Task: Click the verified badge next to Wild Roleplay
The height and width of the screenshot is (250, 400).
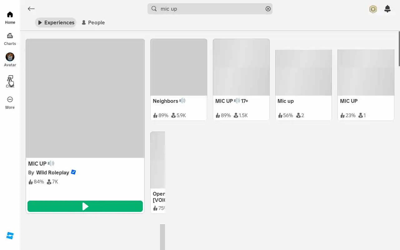Action: click(x=73, y=172)
